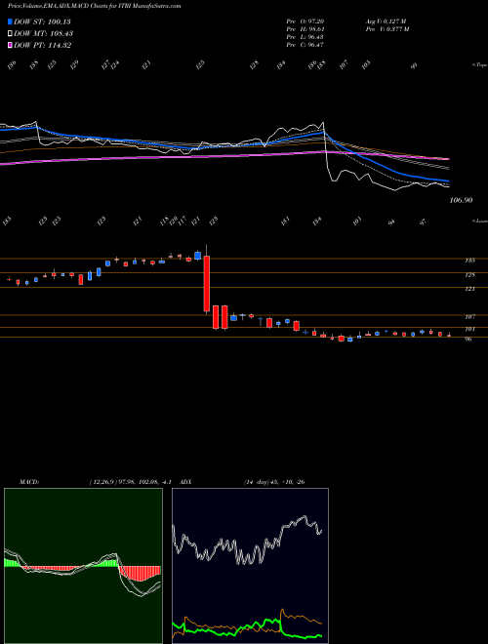
Task: Click the MACD '(12,26,9) 97.98, 102.08, -4.1' values
Action: click(x=133, y=482)
